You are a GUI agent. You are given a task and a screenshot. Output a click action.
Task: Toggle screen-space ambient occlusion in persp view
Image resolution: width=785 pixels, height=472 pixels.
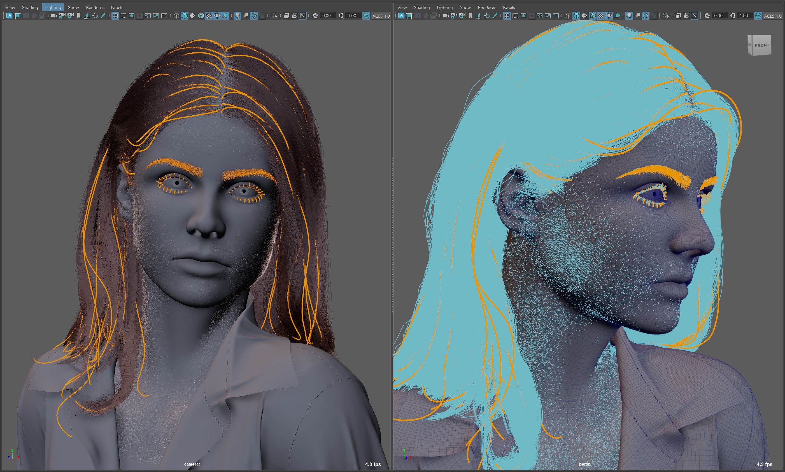[x=630, y=15]
